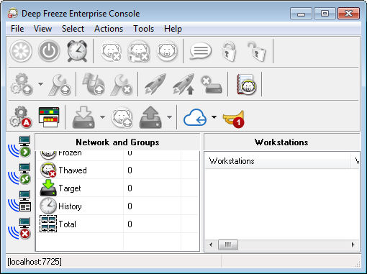Viewport: 367px width, 274px height.
Task: Click the bear with up arrow update icon
Action: [x=122, y=117]
